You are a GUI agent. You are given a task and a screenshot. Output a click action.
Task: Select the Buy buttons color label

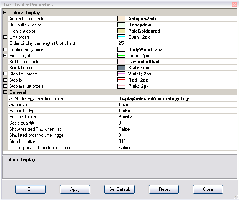pos(25,25)
